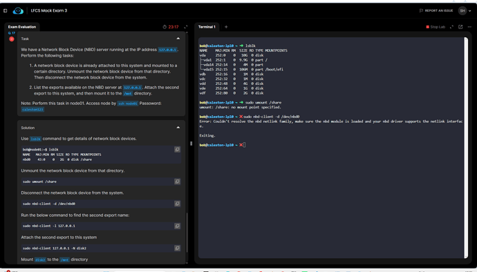Click the 127.0.0.1 IP tag in task intro
Viewport: 477px width, 272px height.
[x=167, y=50]
